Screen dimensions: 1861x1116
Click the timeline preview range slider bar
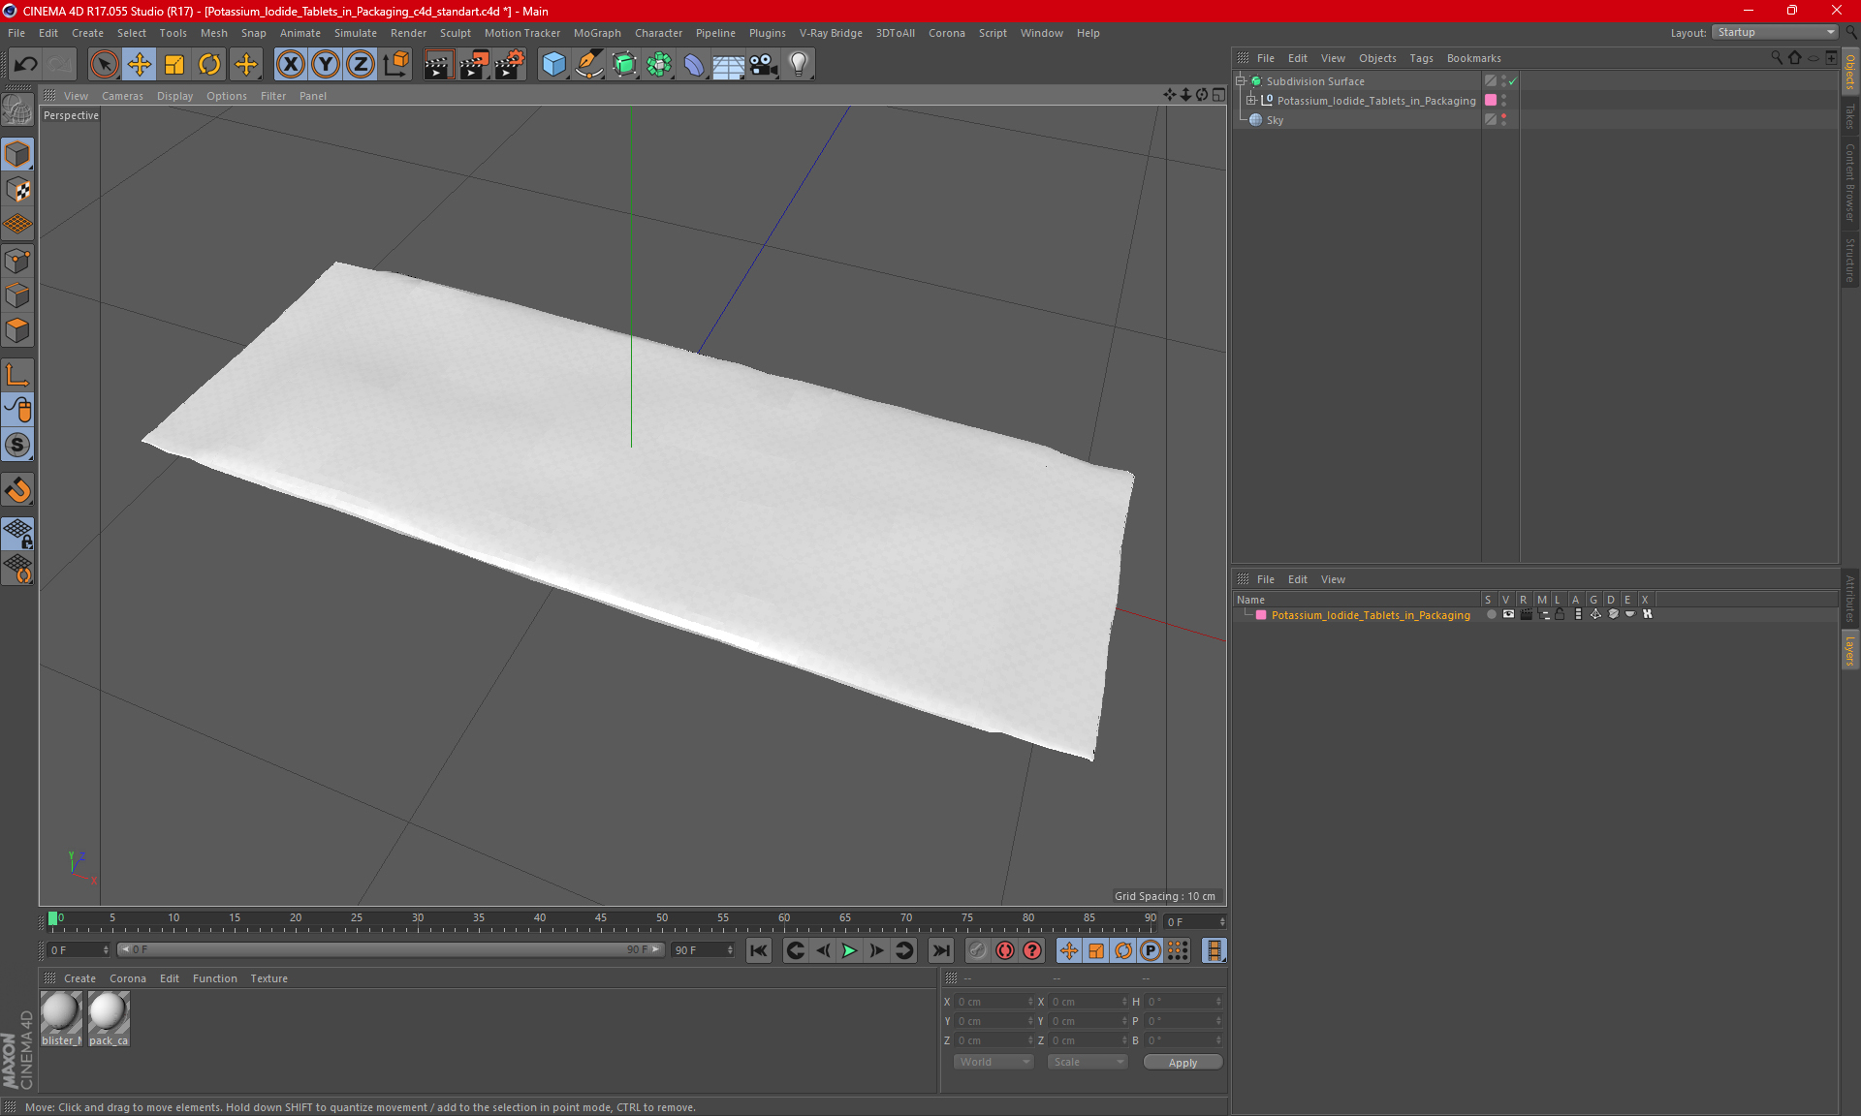392,949
